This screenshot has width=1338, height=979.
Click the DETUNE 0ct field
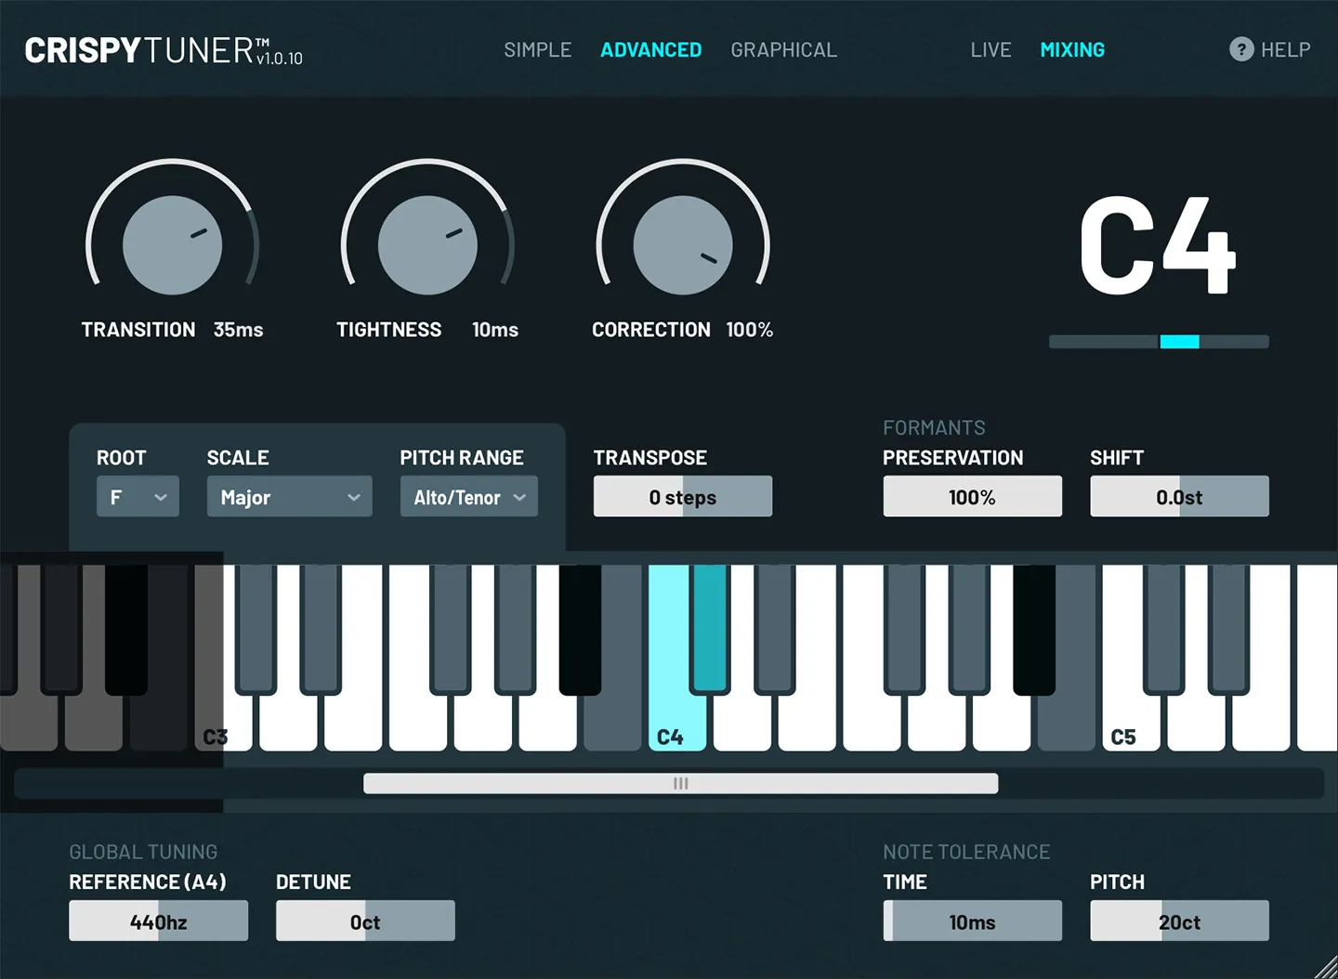tap(366, 921)
